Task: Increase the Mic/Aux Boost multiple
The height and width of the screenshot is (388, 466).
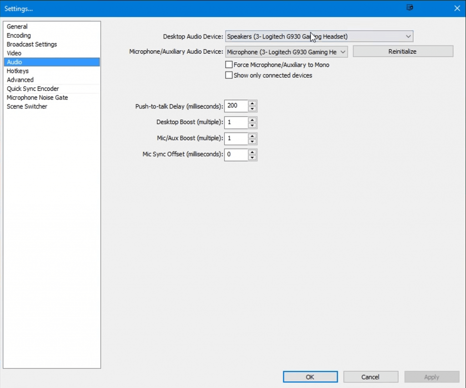Action: click(252, 136)
